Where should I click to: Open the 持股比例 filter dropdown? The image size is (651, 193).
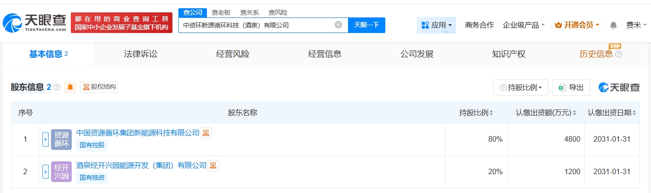pyautogui.click(x=520, y=88)
